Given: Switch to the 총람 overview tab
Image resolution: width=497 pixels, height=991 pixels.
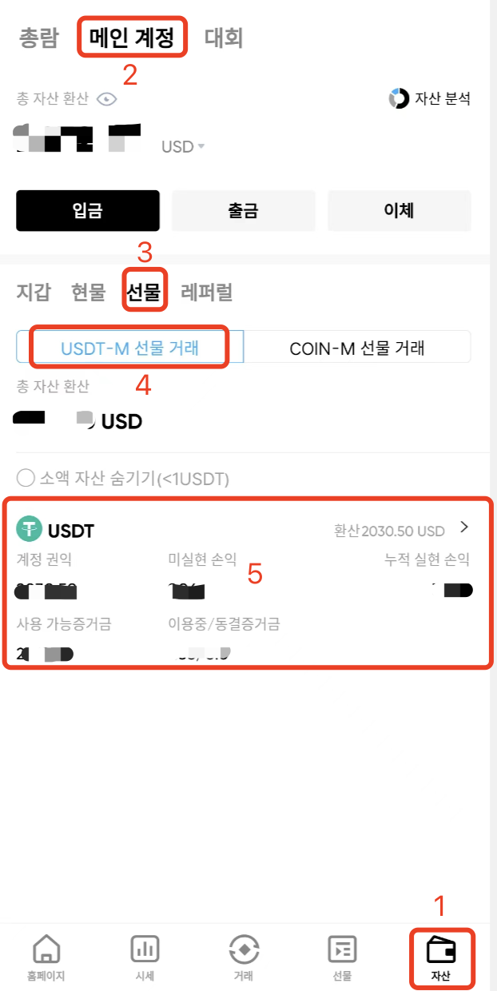Looking at the screenshot, I should pyautogui.click(x=39, y=38).
